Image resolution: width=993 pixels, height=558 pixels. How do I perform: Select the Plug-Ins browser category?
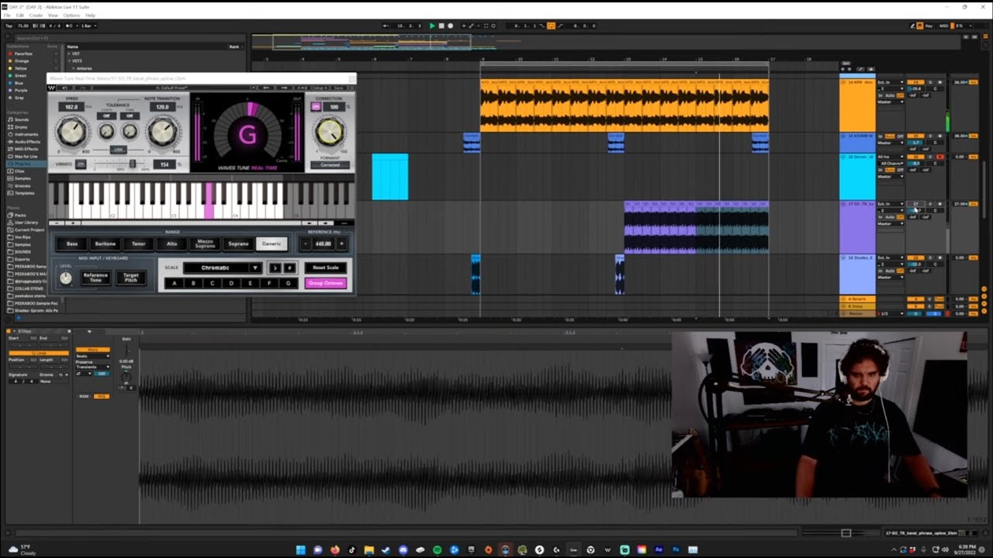[28, 164]
